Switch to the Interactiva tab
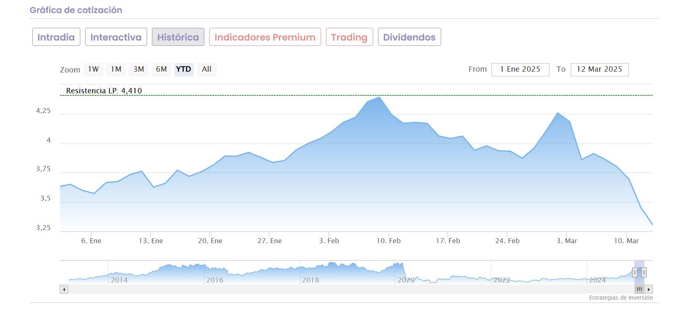 (x=116, y=37)
